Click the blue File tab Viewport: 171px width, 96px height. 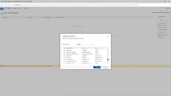point(2,9)
